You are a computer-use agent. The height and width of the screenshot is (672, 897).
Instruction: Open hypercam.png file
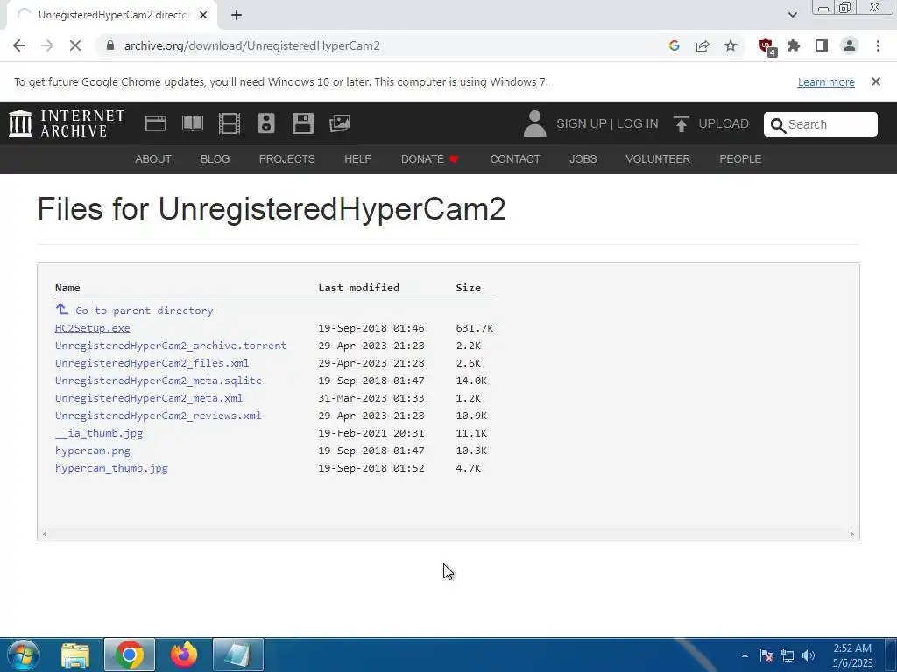[93, 451]
